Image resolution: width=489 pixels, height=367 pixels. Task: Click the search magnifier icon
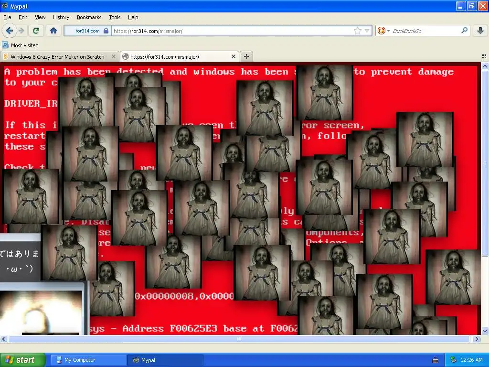(x=464, y=30)
